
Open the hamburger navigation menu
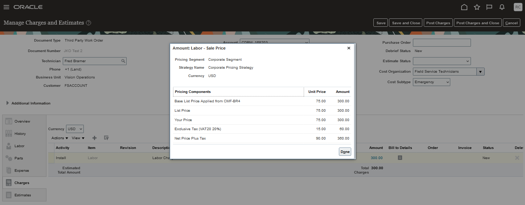pyautogui.click(x=6, y=7)
